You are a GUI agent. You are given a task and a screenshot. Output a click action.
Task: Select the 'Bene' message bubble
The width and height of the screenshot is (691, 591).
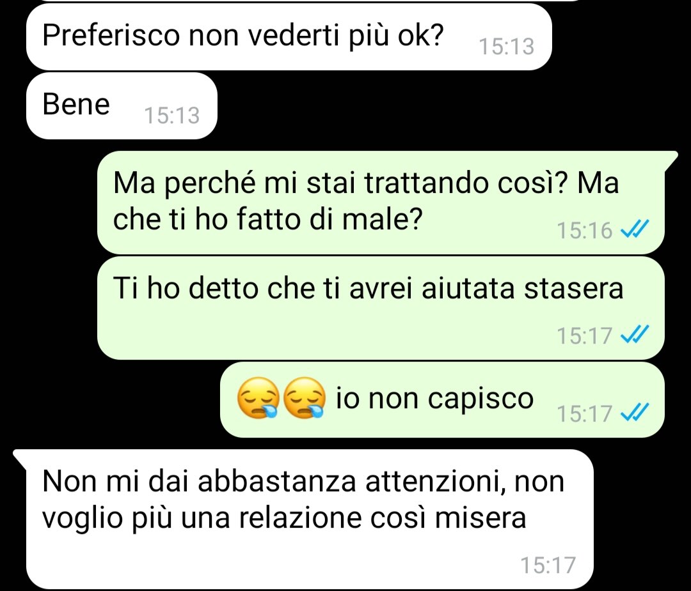coord(122,105)
